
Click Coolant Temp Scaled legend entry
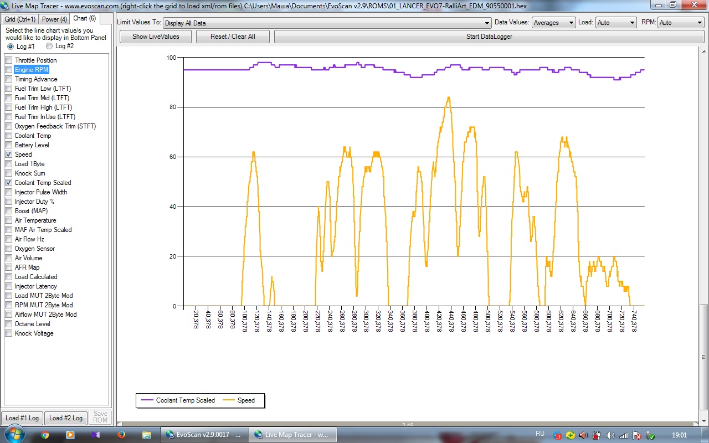point(178,400)
